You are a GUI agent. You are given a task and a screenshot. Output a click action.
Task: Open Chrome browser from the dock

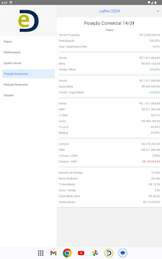(67, 253)
